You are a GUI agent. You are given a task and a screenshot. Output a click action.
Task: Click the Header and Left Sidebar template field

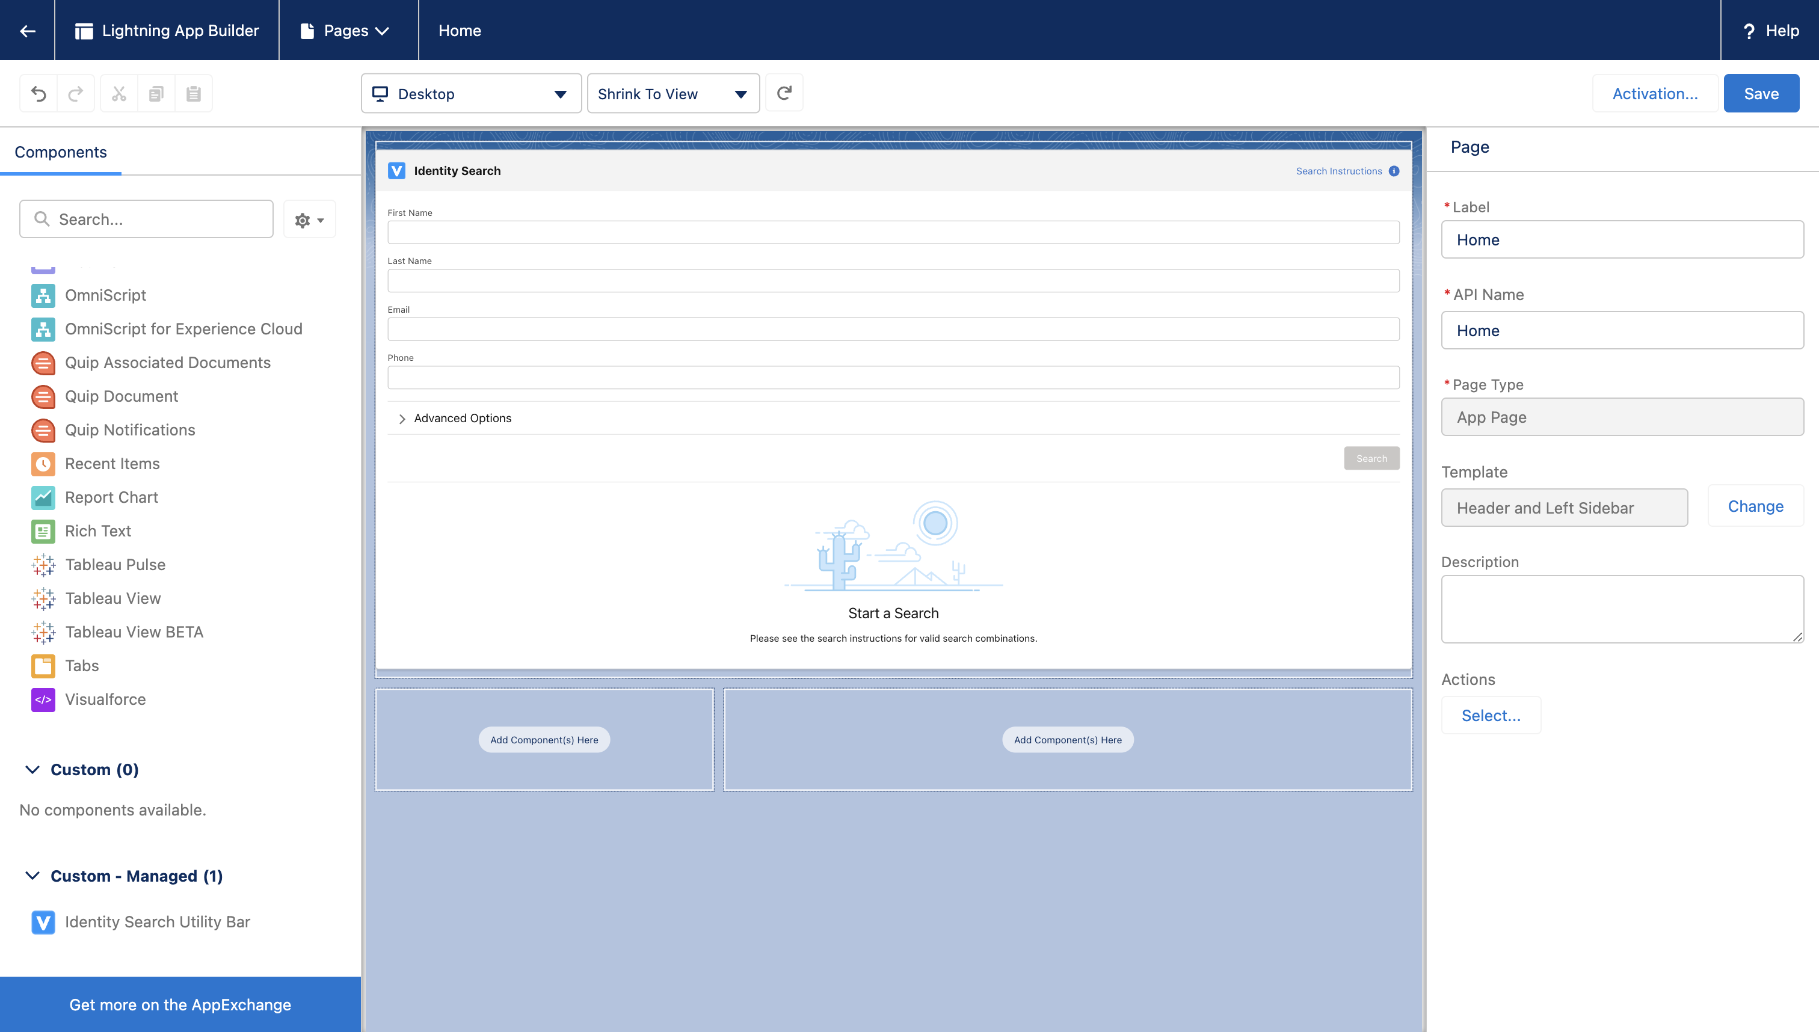click(1564, 508)
